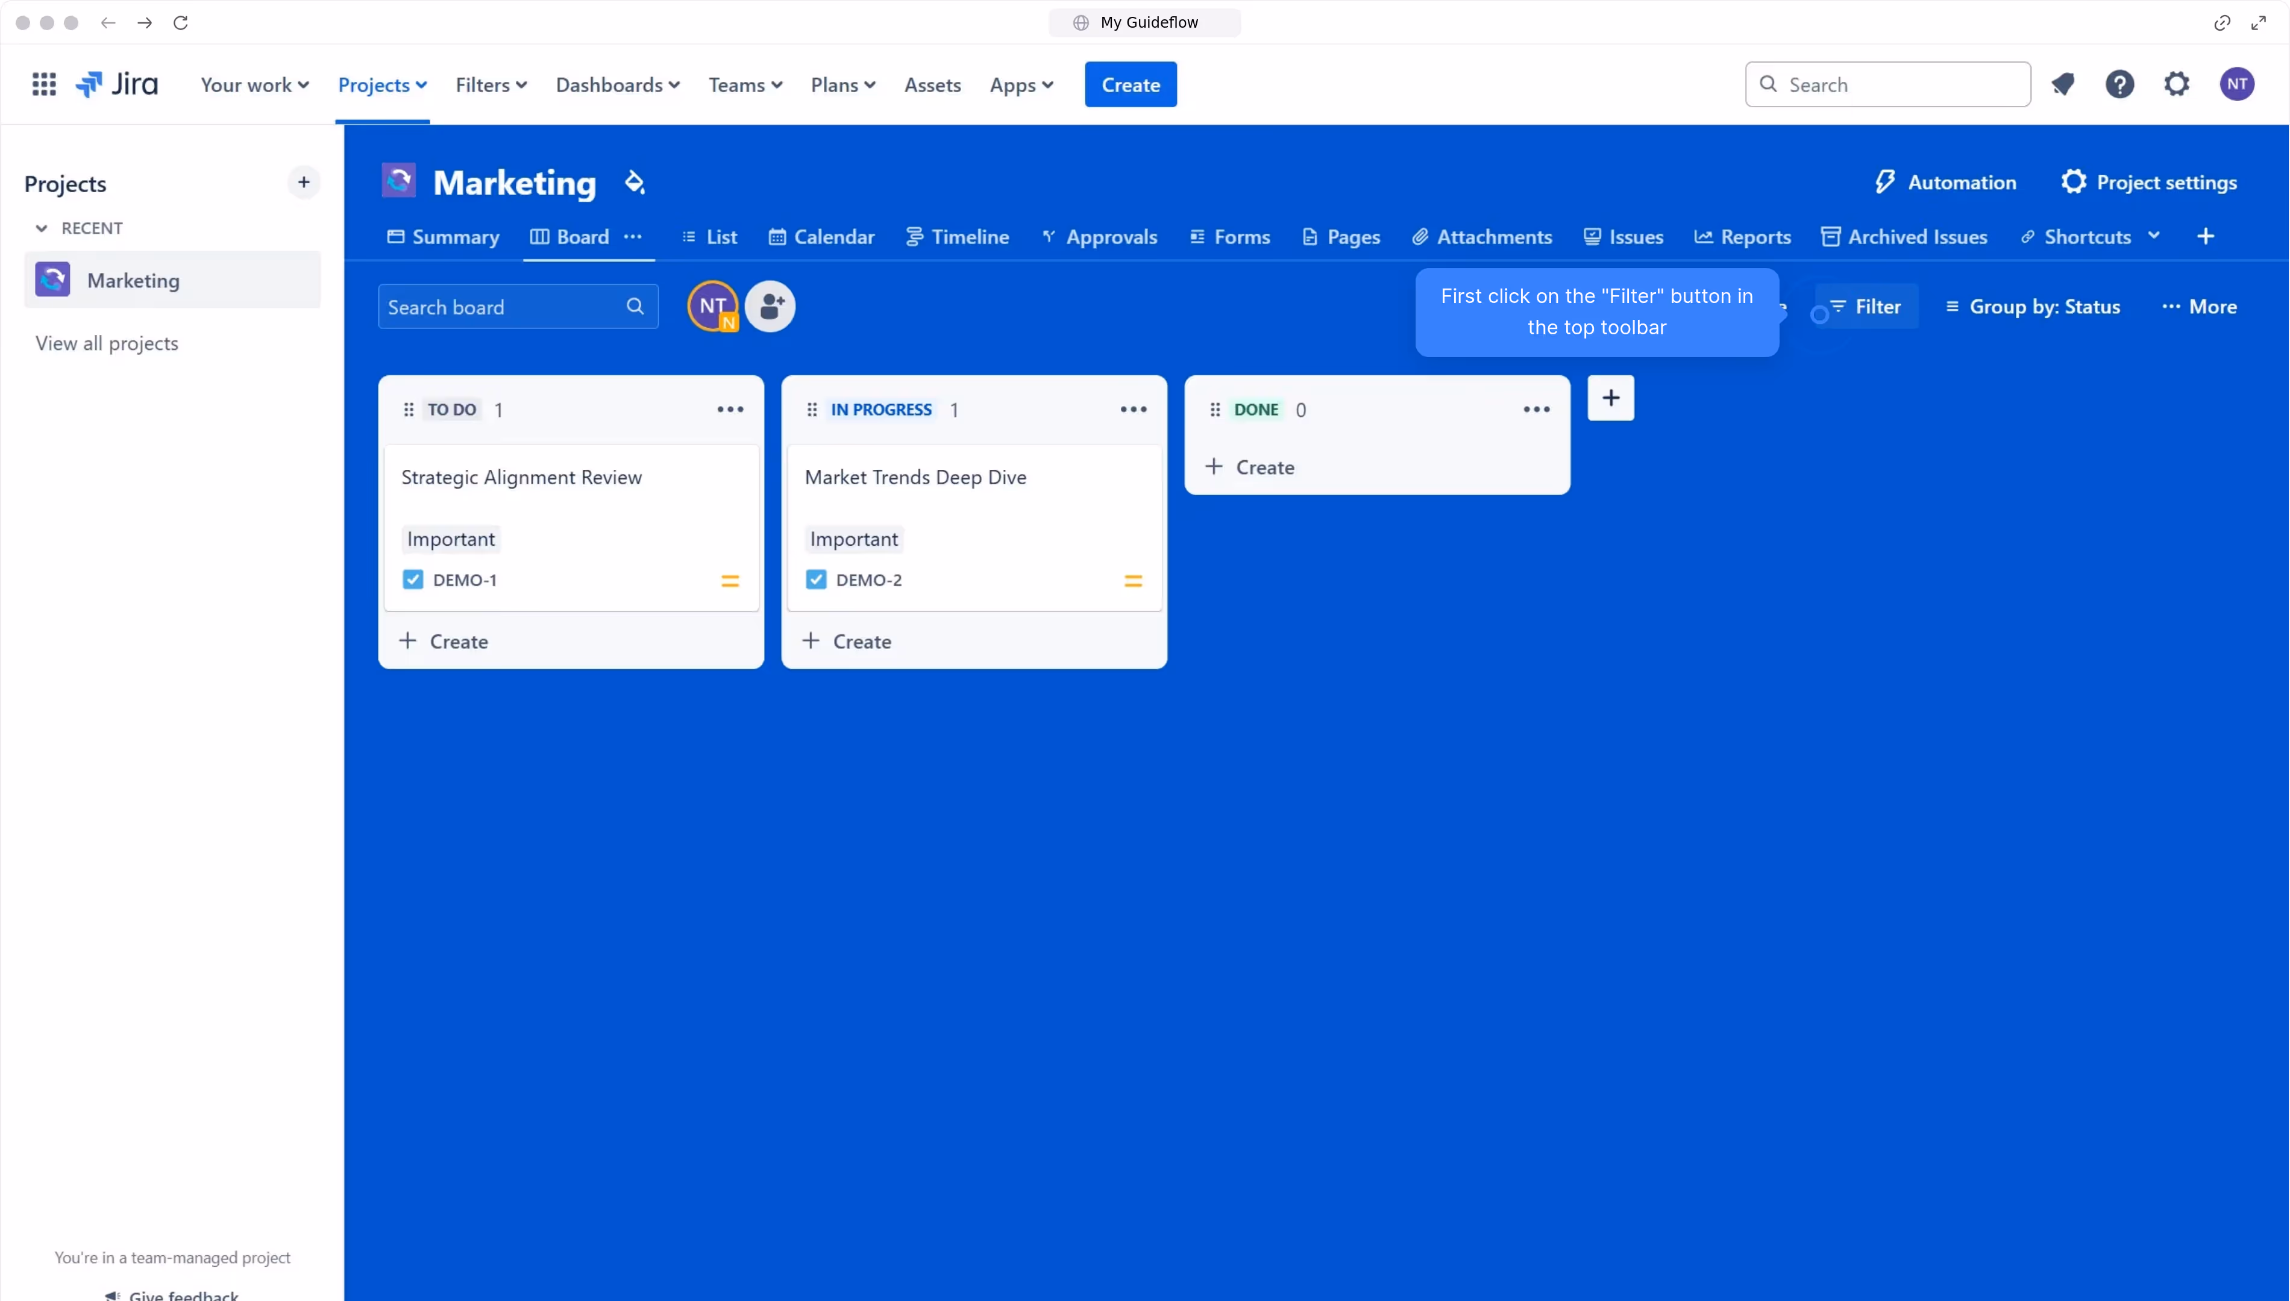This screenshot has width=2290, height=1301.
Task: Click the NT user avatar top right
Action: click(x=2238, y=83)
